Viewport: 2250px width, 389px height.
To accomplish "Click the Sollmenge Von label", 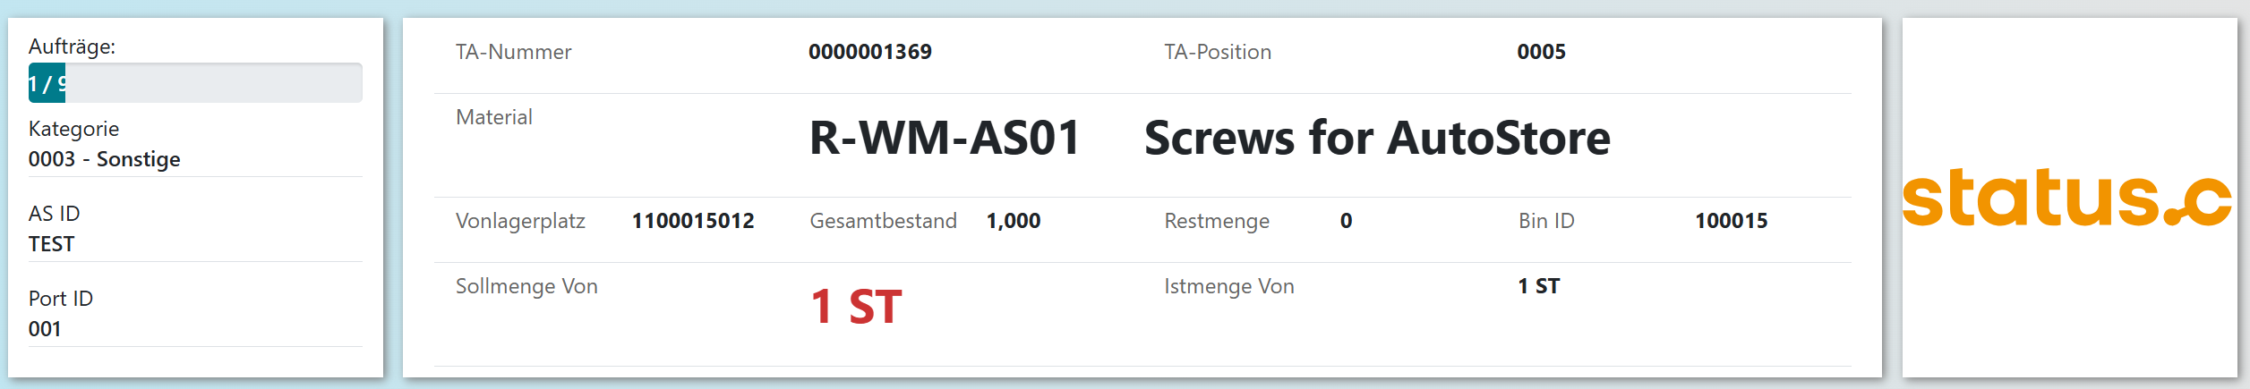I will (526, 286).
